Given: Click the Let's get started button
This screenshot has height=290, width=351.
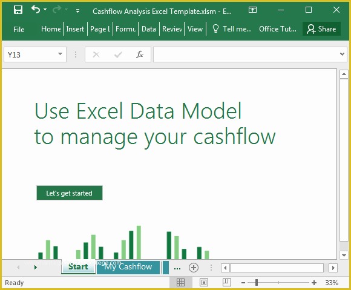Looking at the screenshot, I should [x=70, y=193].
